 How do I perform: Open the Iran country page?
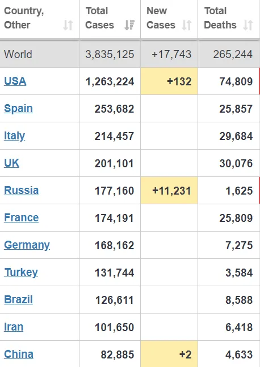click(x=14, y=327)
